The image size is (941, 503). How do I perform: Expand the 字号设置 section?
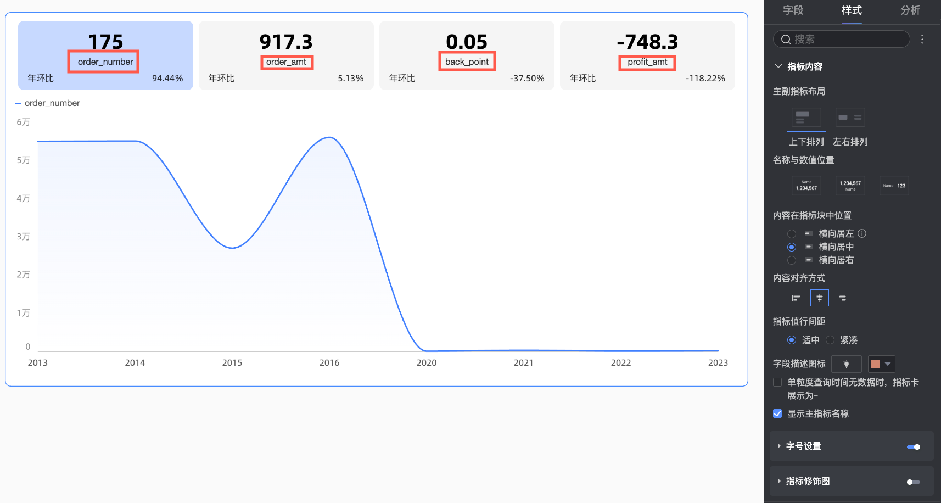coord(779,446)
